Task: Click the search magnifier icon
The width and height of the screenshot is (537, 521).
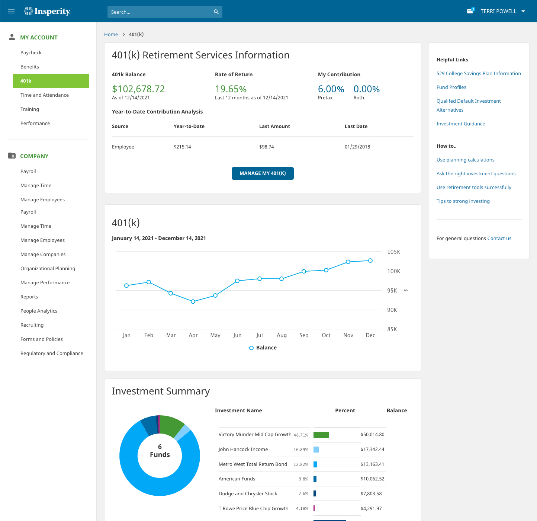Action: (216, 12)
